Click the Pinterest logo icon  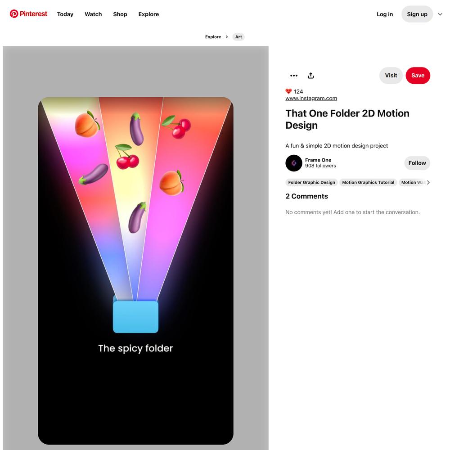pos(14,14)
